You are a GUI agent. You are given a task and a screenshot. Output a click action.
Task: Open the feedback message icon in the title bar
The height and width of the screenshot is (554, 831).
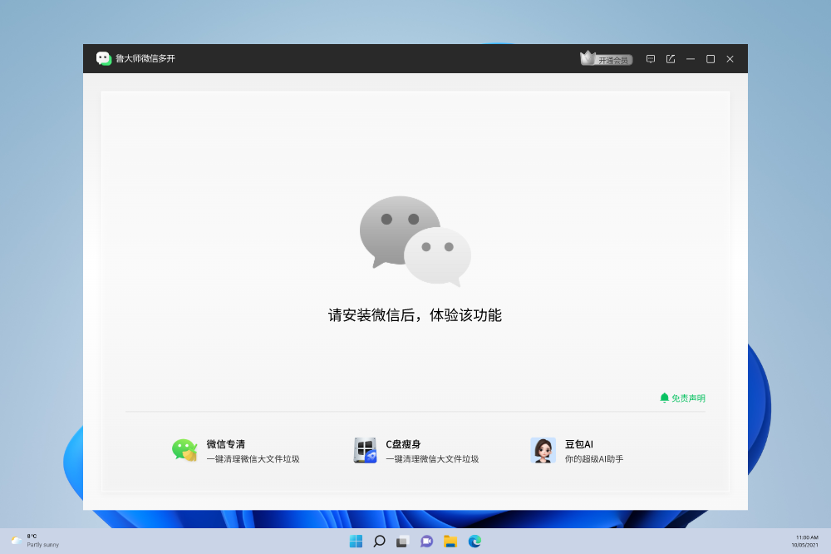coord(651,58)
